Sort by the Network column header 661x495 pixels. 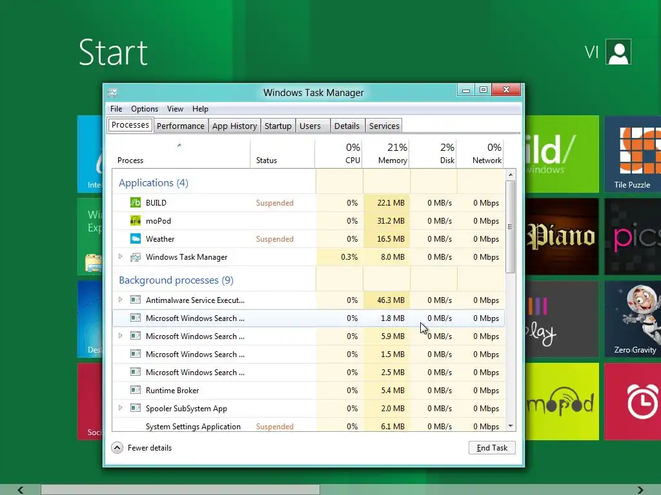tap(480, 153)
